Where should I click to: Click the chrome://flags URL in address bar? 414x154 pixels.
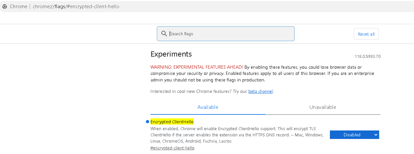coord(76,7)
